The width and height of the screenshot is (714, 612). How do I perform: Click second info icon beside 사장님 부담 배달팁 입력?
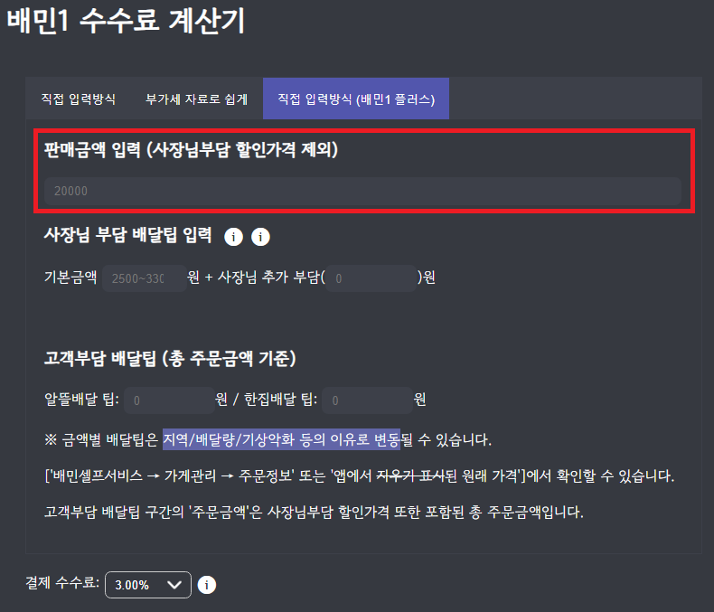[x=260, y=237]
